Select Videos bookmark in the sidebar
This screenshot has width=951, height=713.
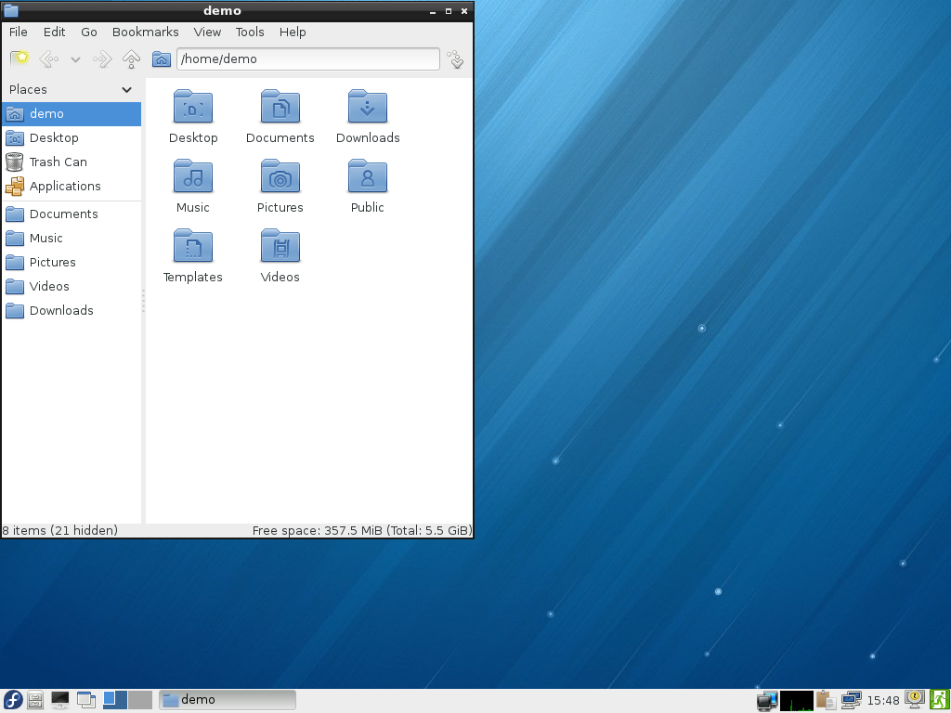click(x=72, y=287)
